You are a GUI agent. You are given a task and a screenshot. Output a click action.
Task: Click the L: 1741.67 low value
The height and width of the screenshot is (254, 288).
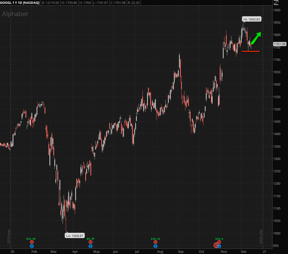[100, 3]
